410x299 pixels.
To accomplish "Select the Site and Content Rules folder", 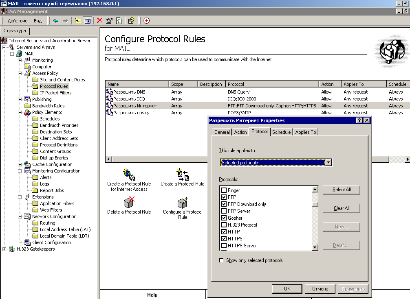I will [62, 80].
